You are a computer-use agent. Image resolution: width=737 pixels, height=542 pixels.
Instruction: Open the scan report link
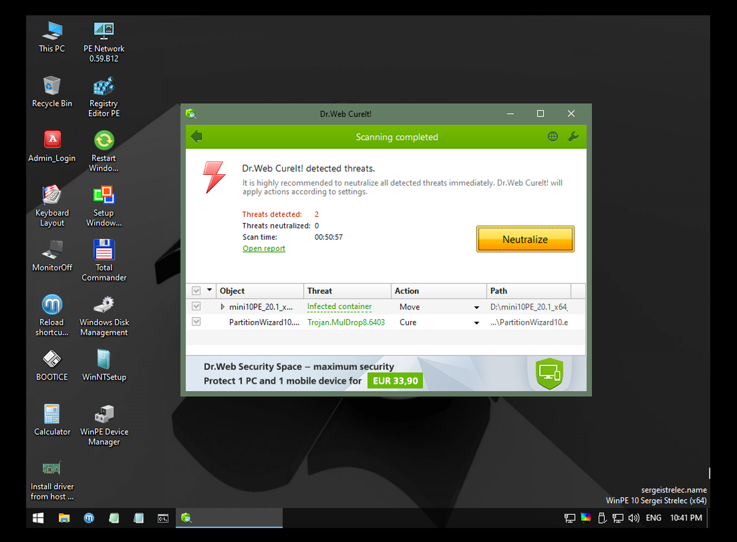click(x=264, y=249)
